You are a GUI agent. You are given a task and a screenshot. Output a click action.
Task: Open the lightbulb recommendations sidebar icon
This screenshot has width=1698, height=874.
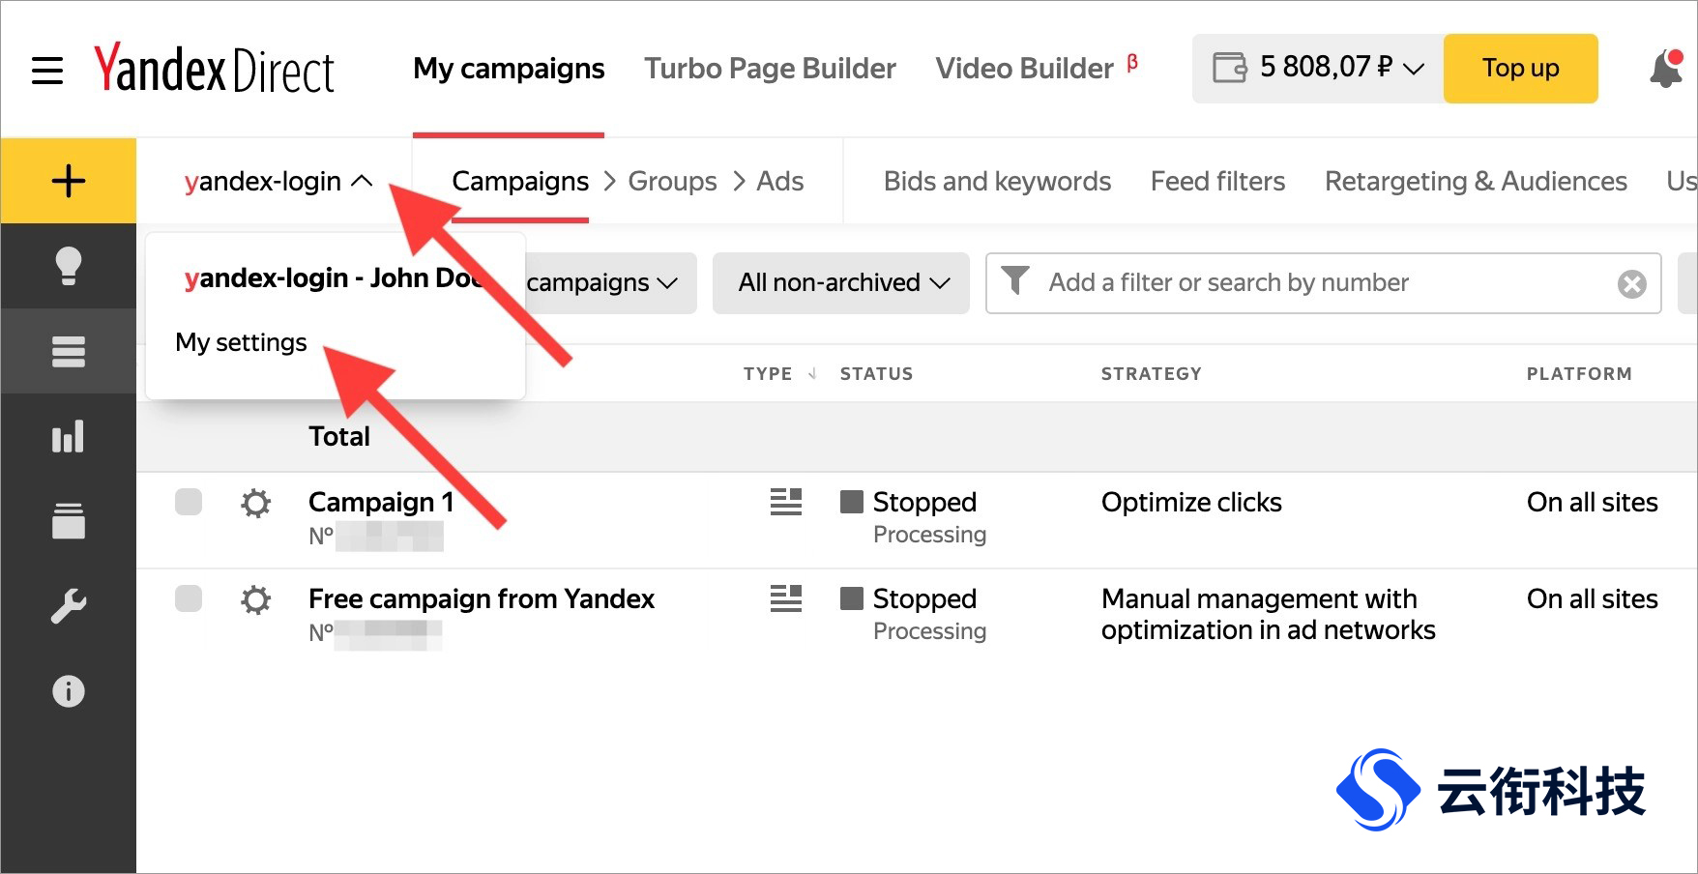tap(69, 266)
